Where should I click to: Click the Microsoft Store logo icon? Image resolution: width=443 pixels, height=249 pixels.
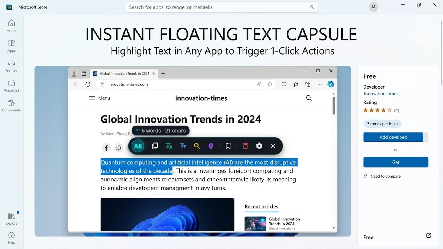point(9,7)
